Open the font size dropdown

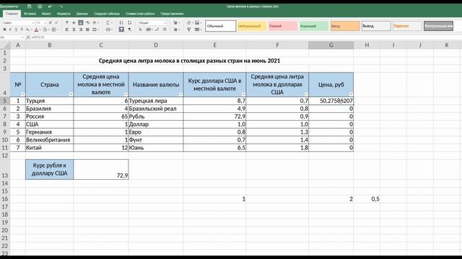(45, 22)
